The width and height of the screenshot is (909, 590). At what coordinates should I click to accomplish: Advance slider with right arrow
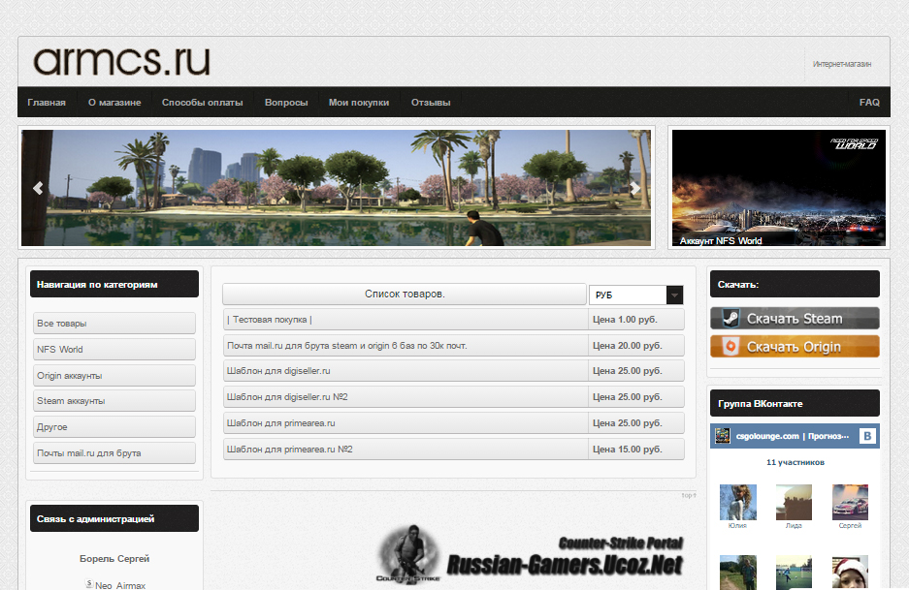[x=634, y=188]
